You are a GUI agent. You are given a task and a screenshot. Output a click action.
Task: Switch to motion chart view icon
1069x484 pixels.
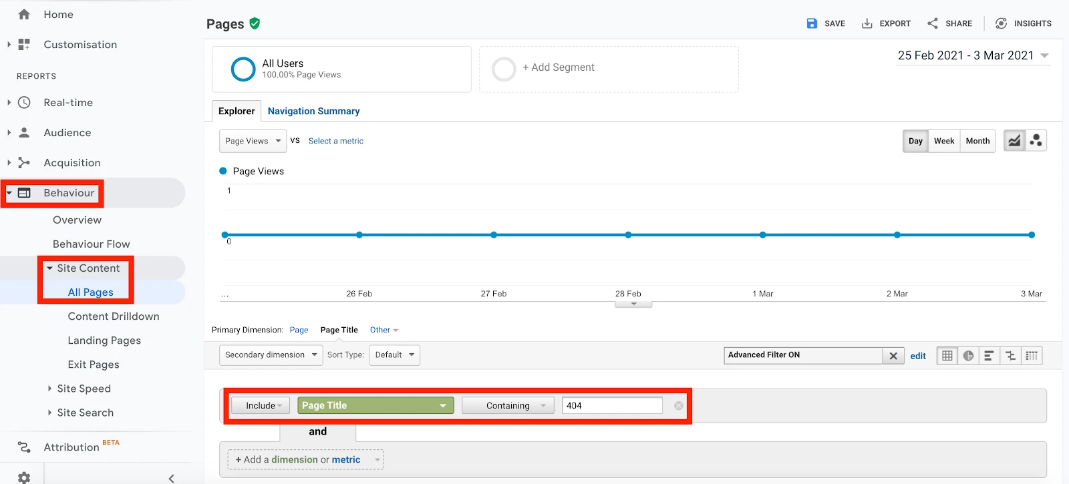pos(1036,141)
